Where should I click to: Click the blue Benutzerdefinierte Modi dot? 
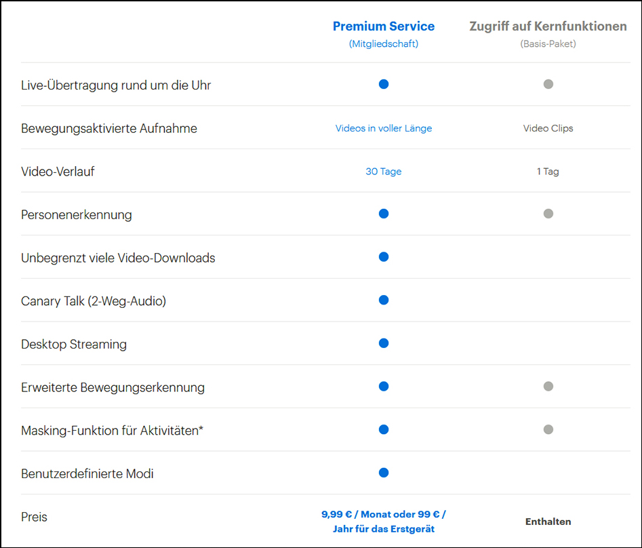click(384, 473)
